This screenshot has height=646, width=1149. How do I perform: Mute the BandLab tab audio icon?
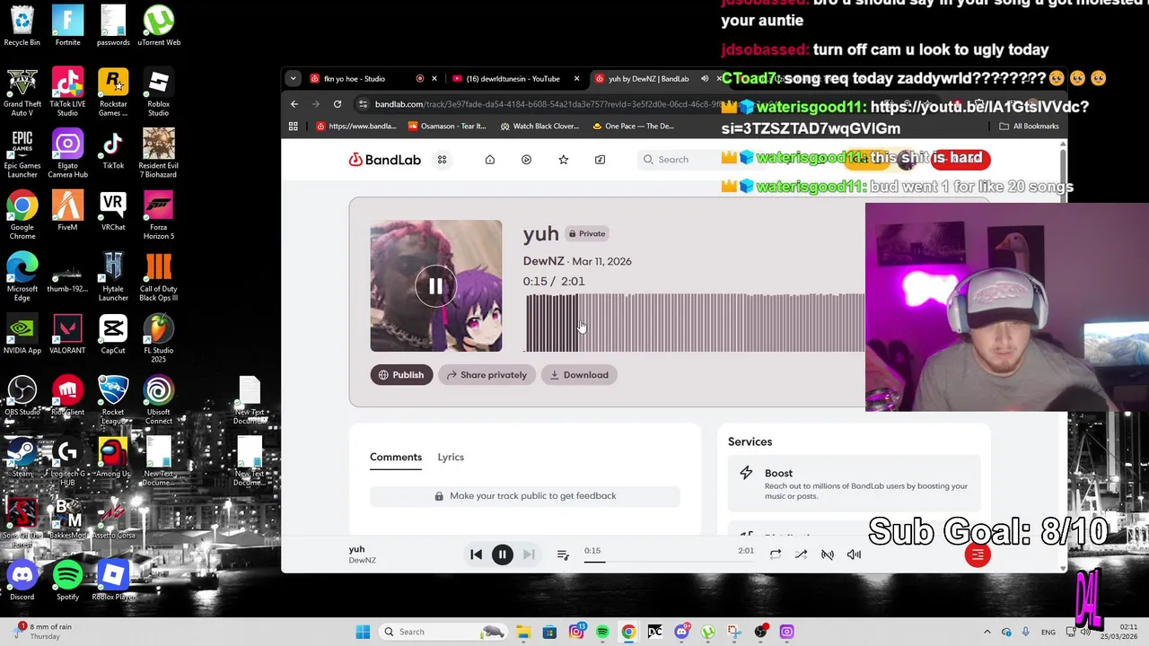point(705,79)
